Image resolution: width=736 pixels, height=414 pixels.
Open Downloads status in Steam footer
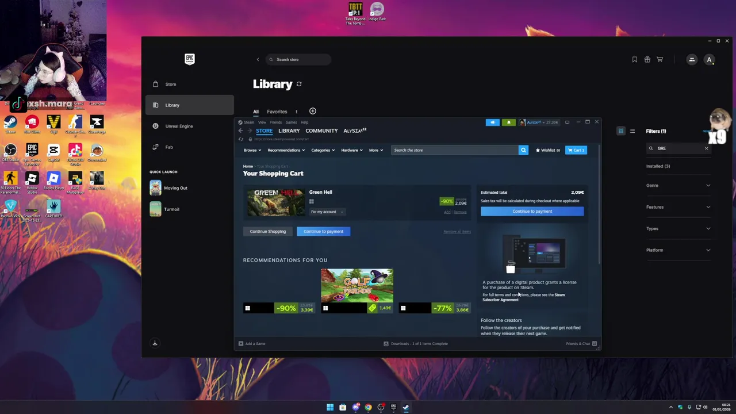[x=416, y=344]
